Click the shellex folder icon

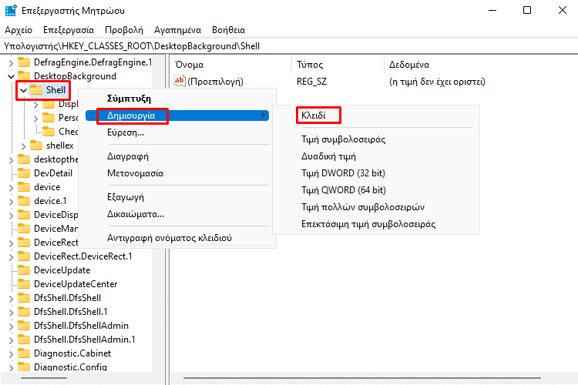point(36,146)
